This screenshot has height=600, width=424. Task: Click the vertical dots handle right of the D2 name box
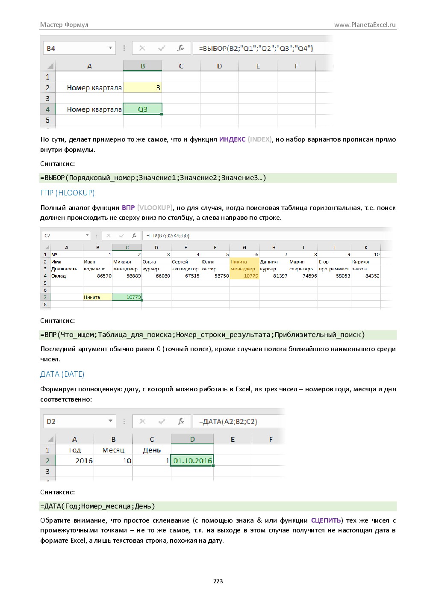tap(124, 421)
